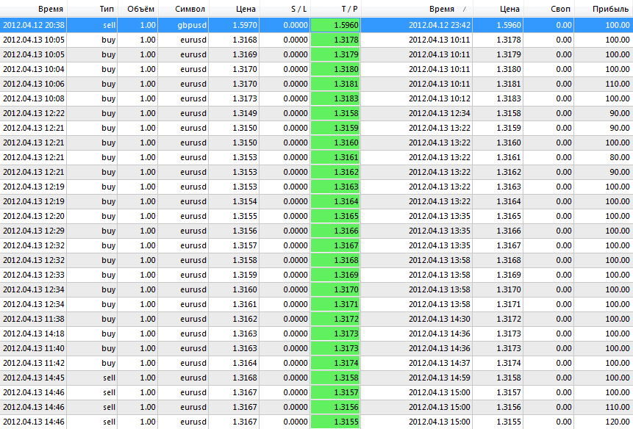Select the close time 2012.04.13 14:30

click(439, 319)
